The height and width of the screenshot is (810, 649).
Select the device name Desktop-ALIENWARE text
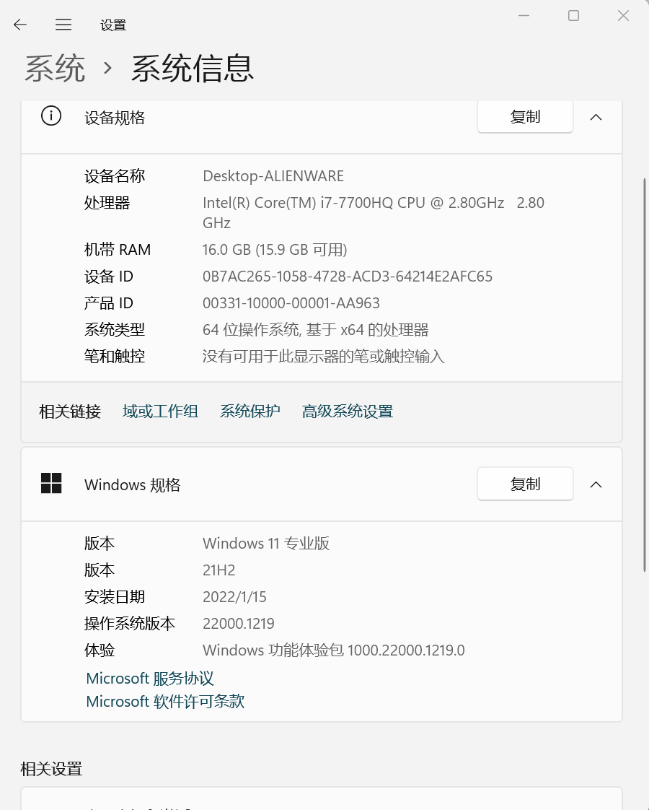coord(273,176)
